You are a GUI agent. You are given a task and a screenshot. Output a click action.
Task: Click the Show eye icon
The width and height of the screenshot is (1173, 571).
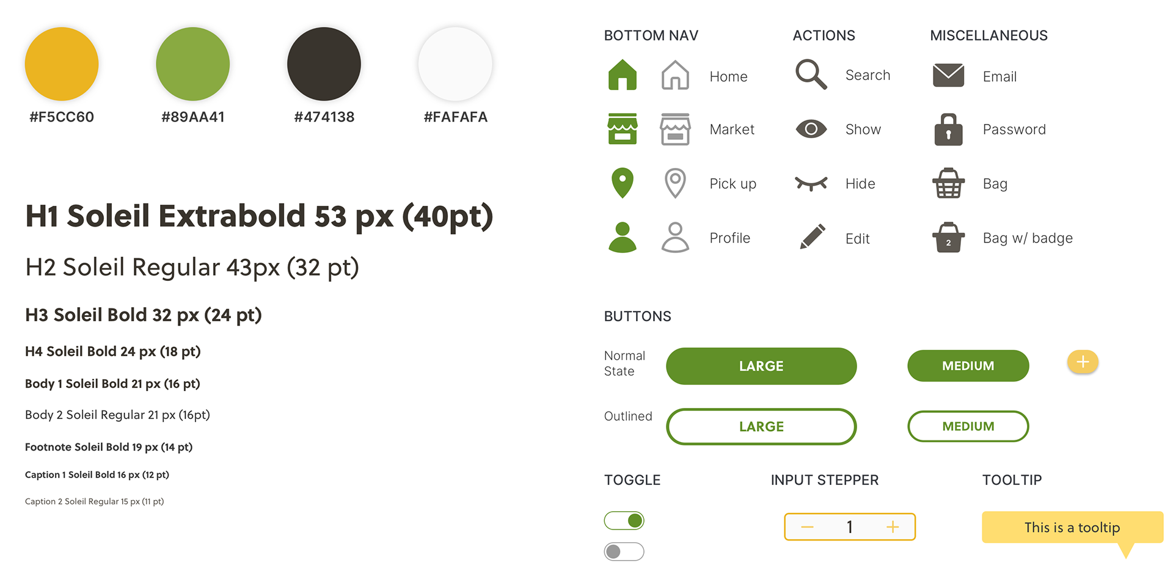pyautogui.click(x=811, y=129)
